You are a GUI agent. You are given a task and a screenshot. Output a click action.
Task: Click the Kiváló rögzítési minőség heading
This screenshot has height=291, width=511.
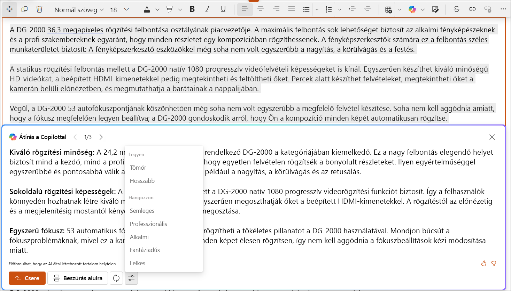pos(52,152)
